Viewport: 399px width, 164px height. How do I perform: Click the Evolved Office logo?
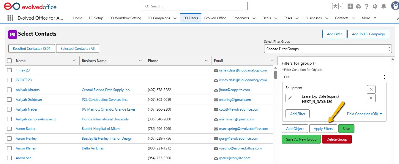[30, 6]
